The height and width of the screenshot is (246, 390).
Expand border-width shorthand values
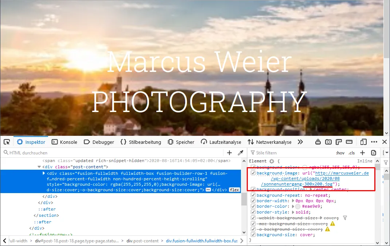point(293,201)
